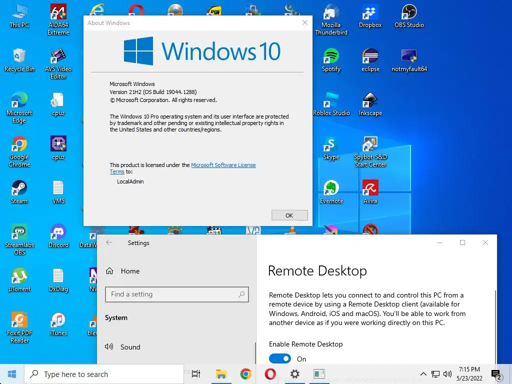Click the Settings sidebar scrollbar
Viewport: 512px width, 384px height.
click(x=255, y=352)
